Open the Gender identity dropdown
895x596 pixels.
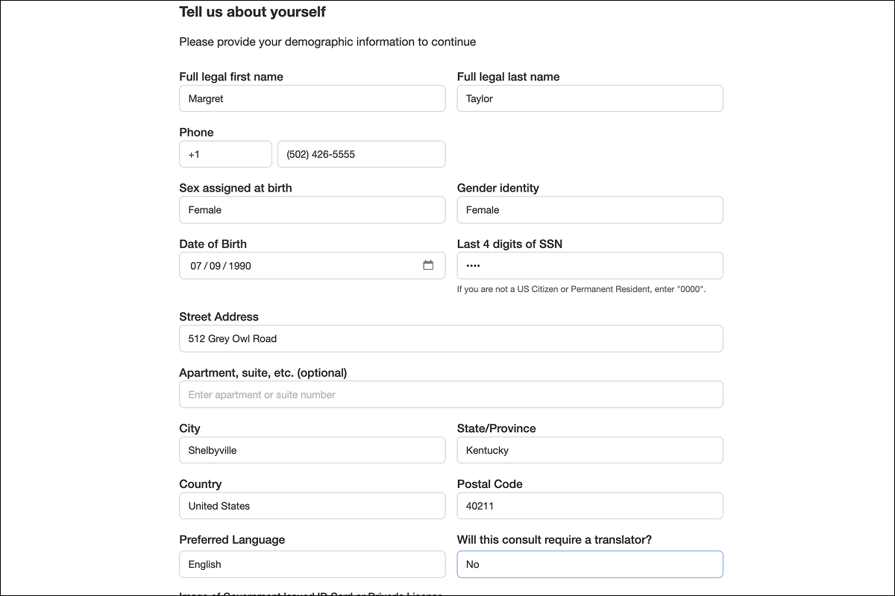[x=589, y=210]
